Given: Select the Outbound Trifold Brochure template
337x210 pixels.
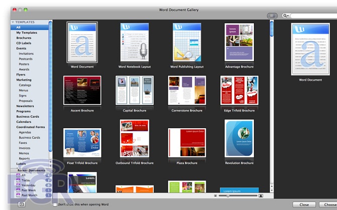Looking at the screenshot, I should (134, 139).
